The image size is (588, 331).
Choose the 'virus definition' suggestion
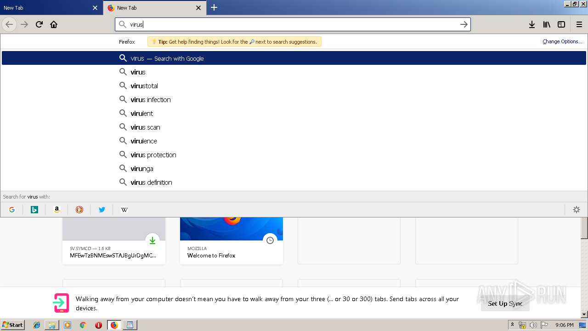coord(294,182)
